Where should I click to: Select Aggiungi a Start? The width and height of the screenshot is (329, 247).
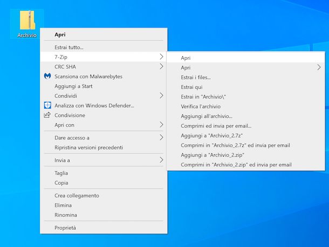click(104, 86)
